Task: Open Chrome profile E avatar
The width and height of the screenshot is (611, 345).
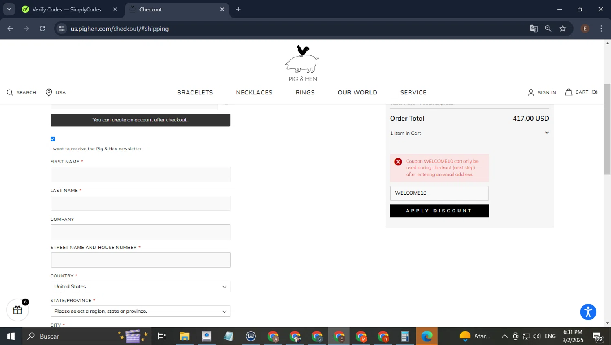Action: (585, 29)
